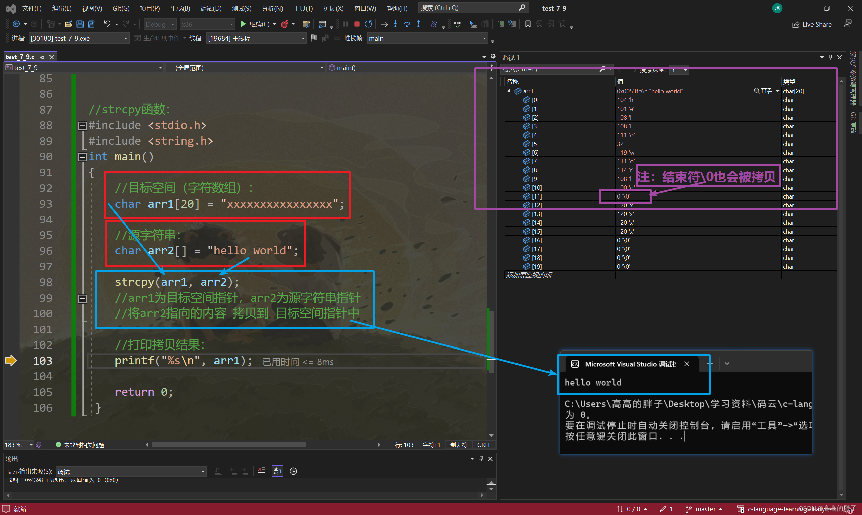Click the Live Share button

click(x=812, y=24)
